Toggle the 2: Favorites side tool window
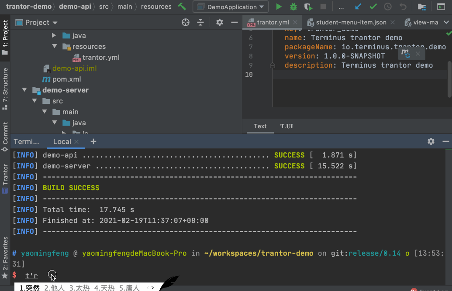Screen dimensions: 452x291 tap(5, 257)
